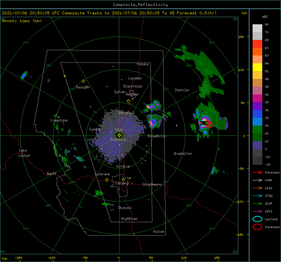Select the 20 dBZ green color swatch

click(x=257, y=137)
